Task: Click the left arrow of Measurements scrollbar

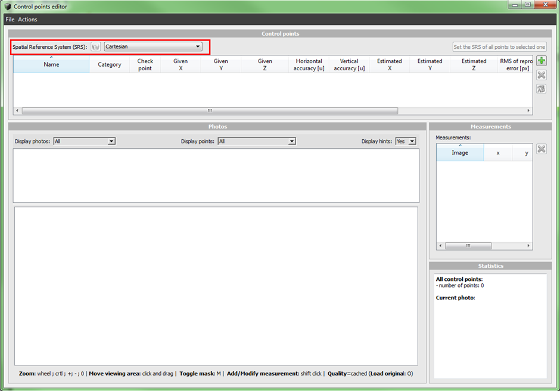Action: 440,245
